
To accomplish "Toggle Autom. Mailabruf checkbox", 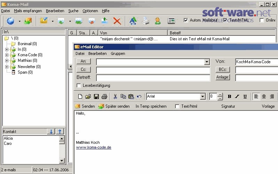I will tap(186, 20).
